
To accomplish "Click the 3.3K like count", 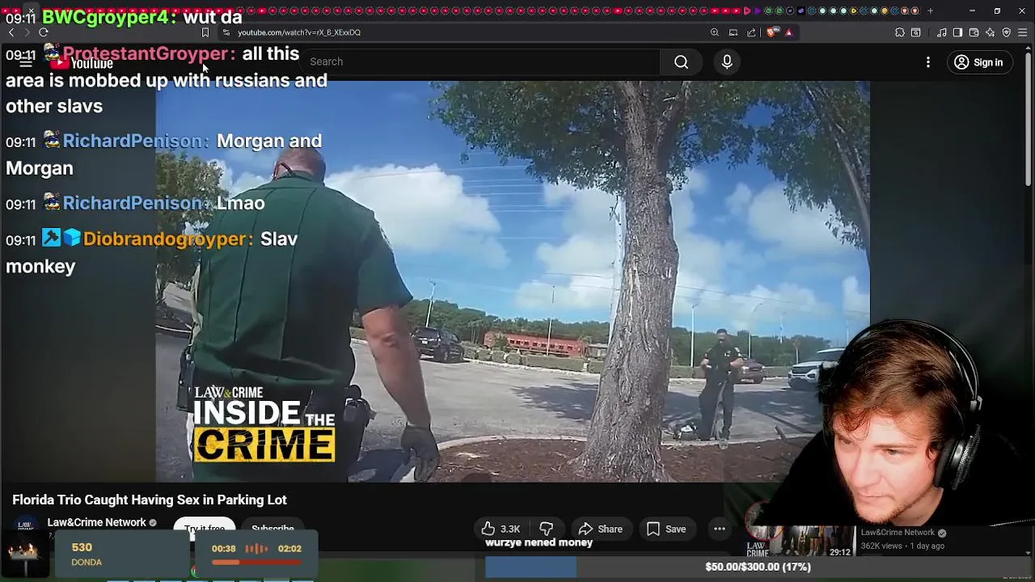I will [510, 529].
